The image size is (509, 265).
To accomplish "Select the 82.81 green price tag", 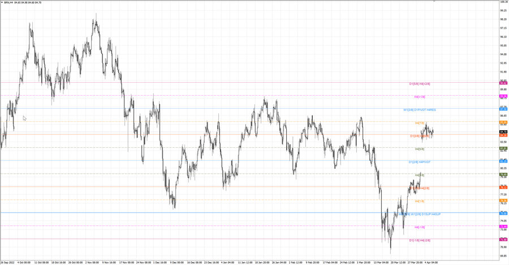I will [503, 148].
